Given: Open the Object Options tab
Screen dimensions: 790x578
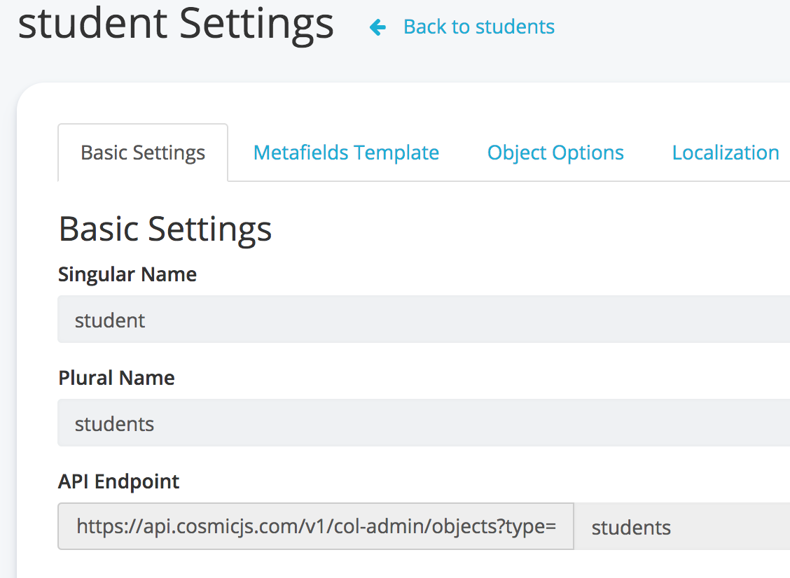Looking at the screenshot, I should tap(555, 152).
